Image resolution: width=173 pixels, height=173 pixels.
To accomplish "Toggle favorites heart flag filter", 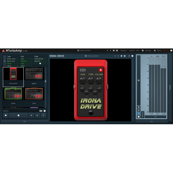I will coord(40,64).
